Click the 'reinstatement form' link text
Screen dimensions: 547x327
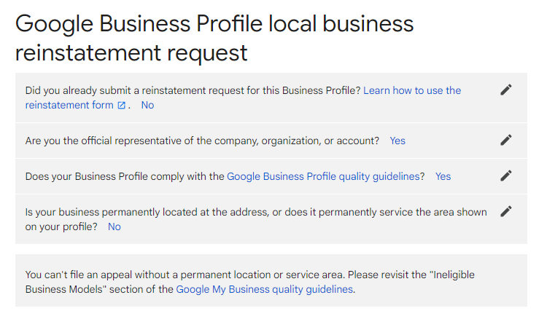coord(69,105)
